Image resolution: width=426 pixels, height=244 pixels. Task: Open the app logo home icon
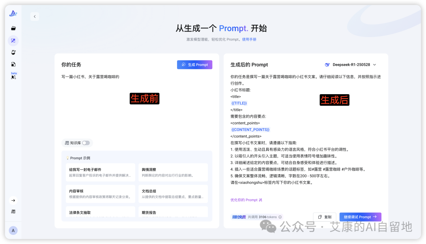click(x=13, y=13)
